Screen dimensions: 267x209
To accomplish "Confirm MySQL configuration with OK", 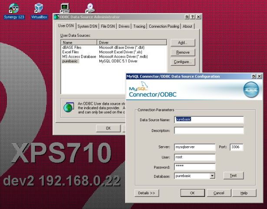I will coord(192,193).
